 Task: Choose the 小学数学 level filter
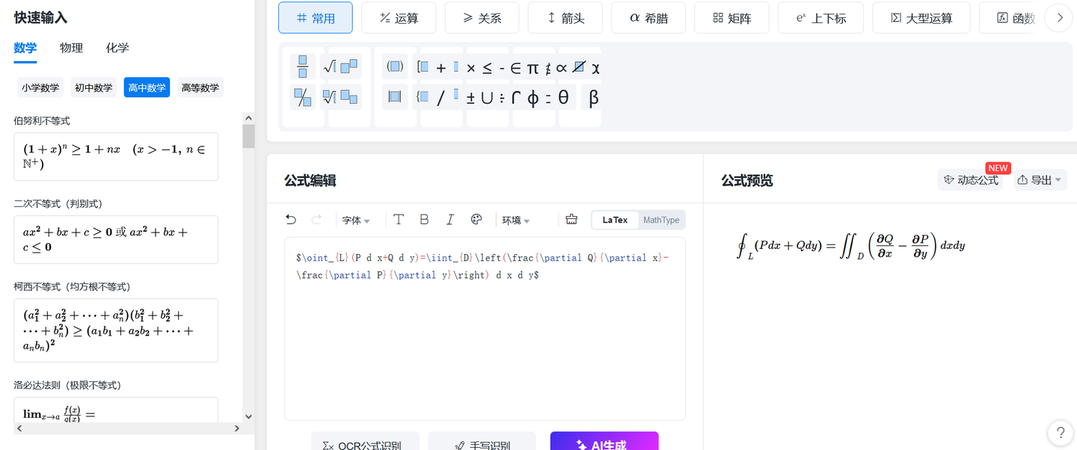[40, 87]
